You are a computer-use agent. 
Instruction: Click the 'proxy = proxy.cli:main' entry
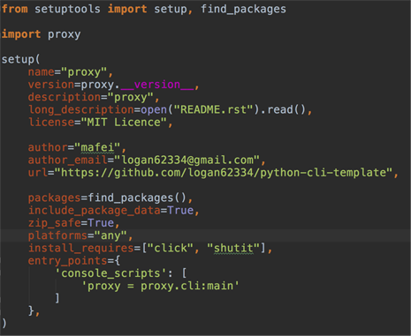tap(160, 286)
